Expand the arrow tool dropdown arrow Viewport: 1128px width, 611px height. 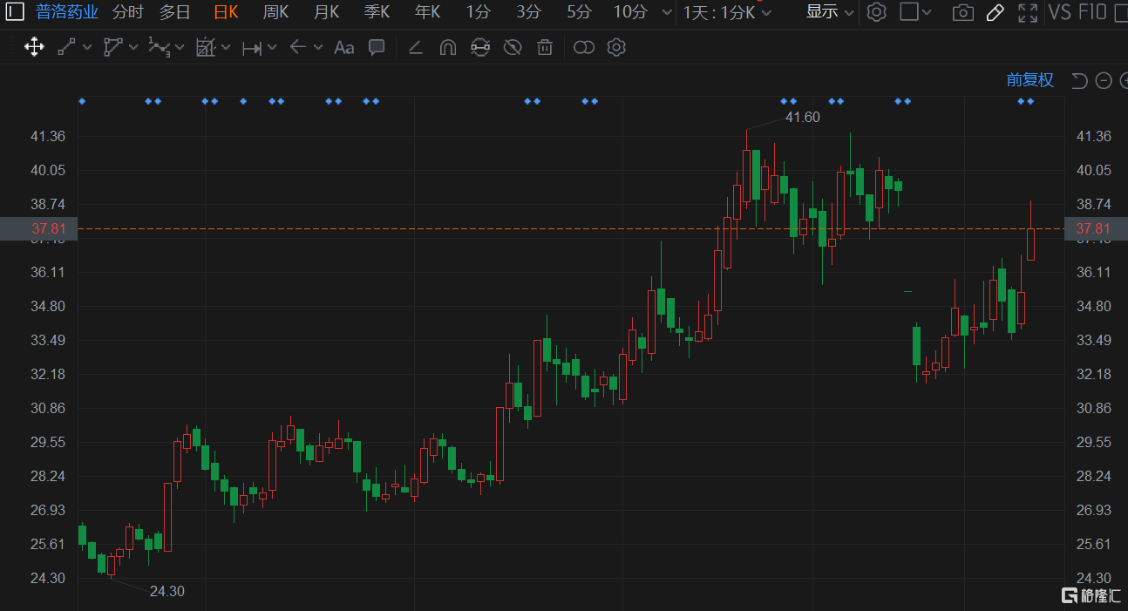click(318, 47)
